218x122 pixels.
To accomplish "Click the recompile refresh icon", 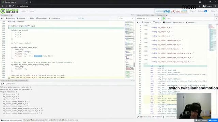I will (x=138, y=117).
